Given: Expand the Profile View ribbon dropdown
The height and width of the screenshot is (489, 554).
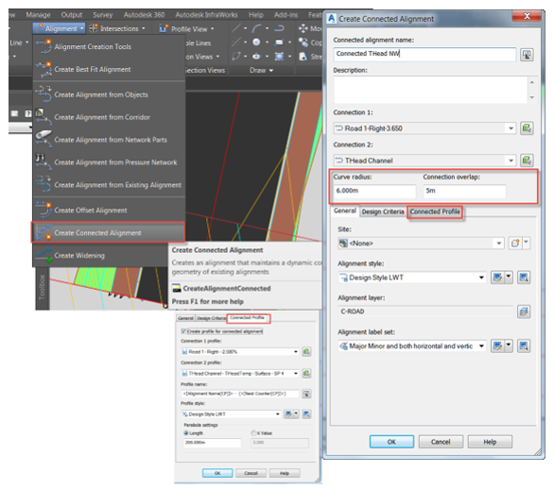Looking at the screenshot, I should coord(213,28).
